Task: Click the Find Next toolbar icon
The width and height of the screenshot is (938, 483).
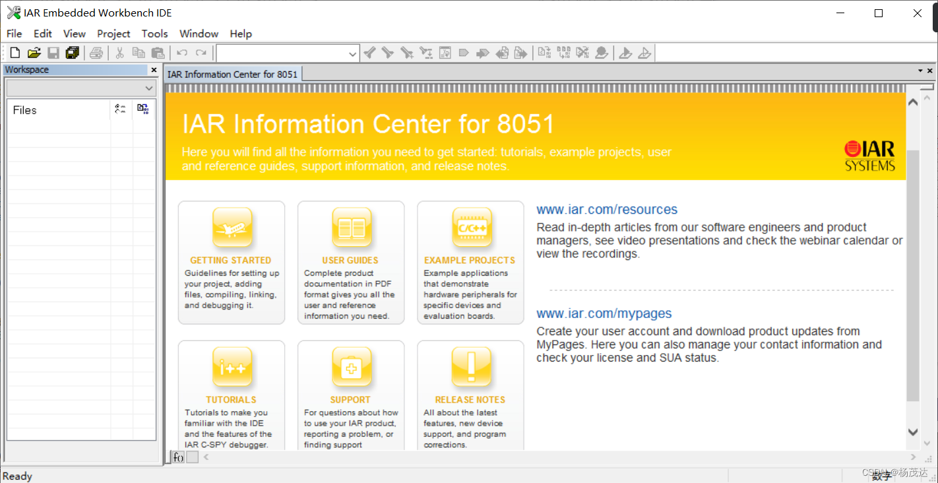Action: point(388,53)
